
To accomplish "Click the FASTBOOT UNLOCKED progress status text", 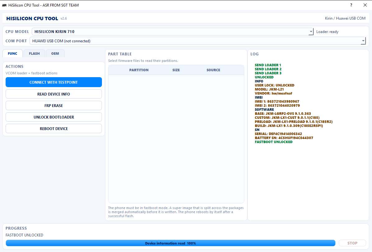I will point(25,235).
